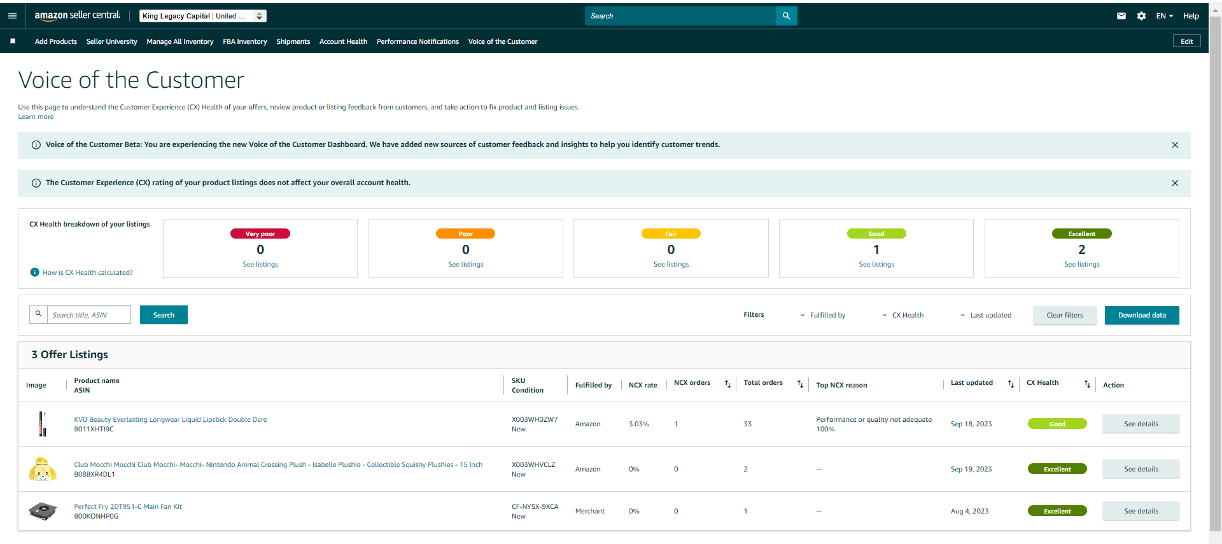Dismiss the CX rating account health banner
Image resolution: width=1222 pixels, height=544 pixels.
click(1175, 183)
